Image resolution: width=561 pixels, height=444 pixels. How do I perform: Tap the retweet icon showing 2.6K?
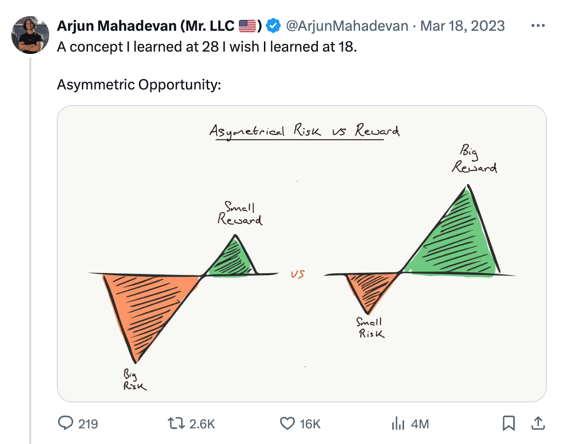coord(176,424)
